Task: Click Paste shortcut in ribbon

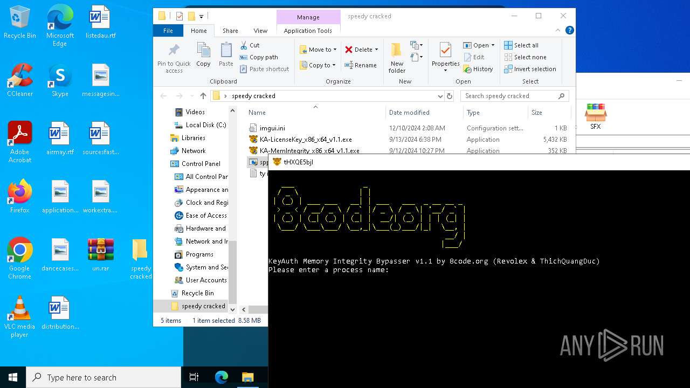Action: 264,69
